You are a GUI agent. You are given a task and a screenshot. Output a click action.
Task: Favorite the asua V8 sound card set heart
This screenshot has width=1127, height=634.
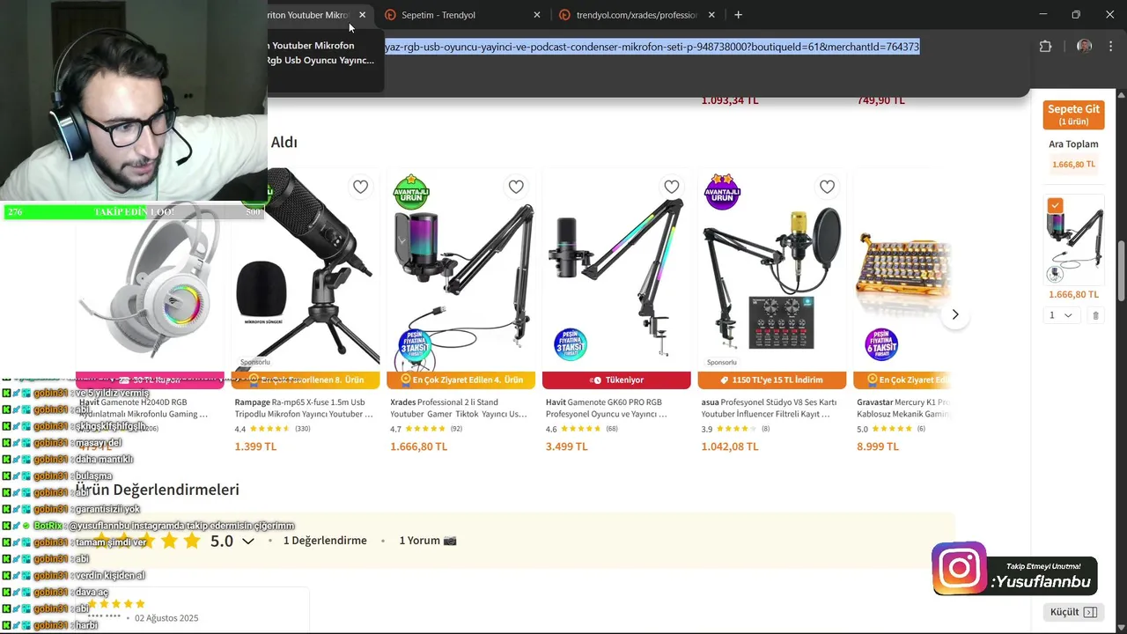point(827,187)
